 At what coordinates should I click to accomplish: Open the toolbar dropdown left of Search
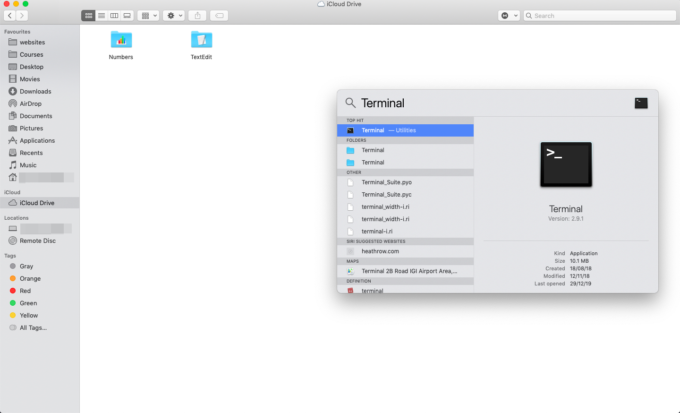click(509, 16)
